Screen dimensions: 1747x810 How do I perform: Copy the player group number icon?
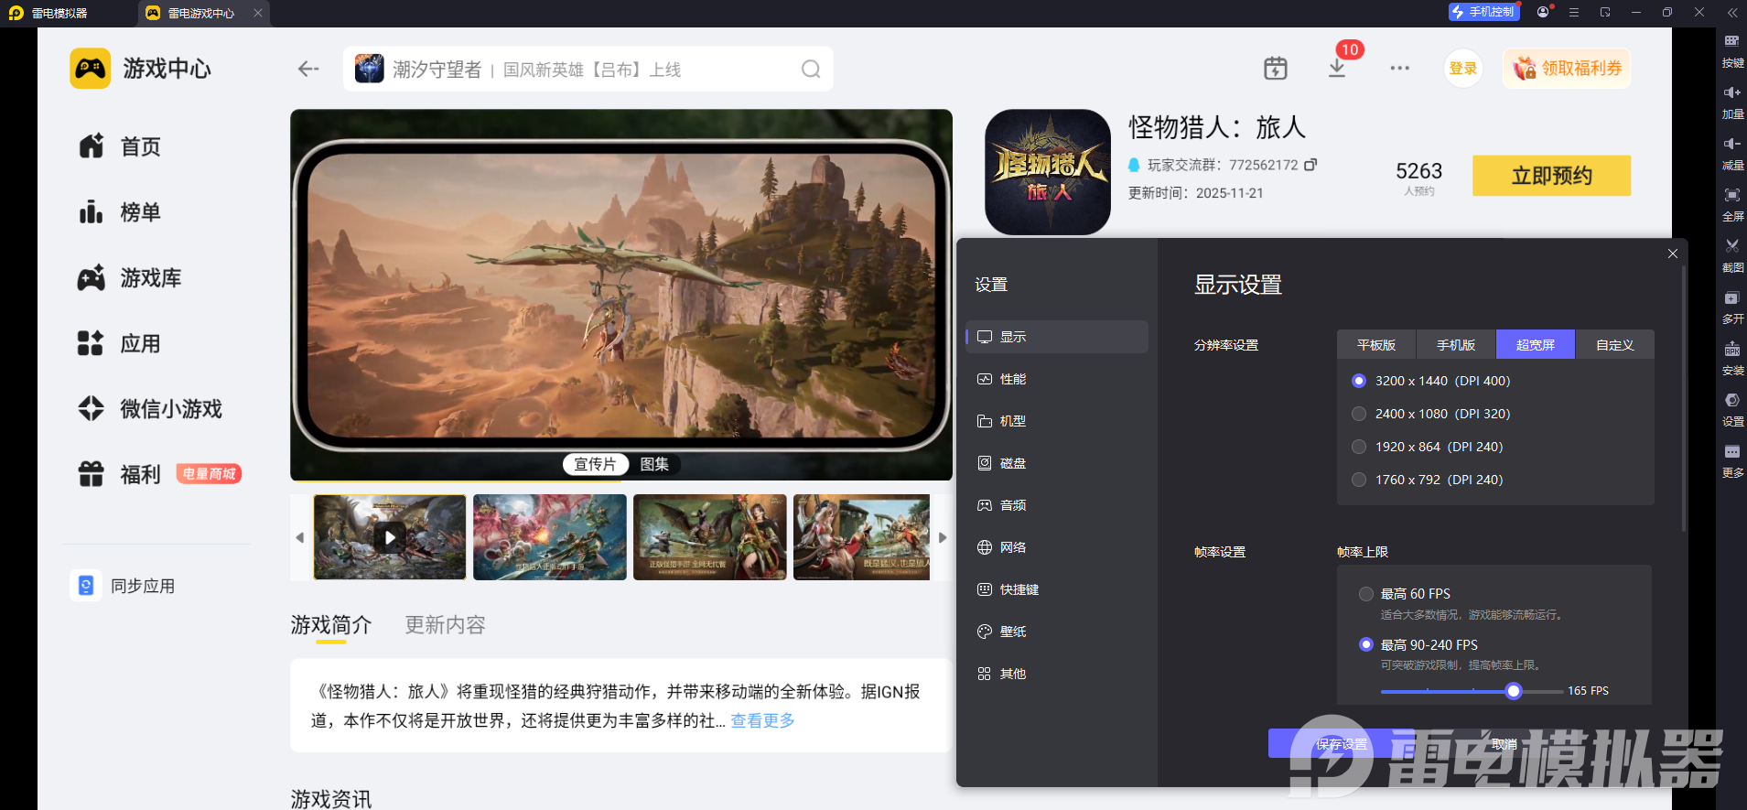coord(1310,165)
